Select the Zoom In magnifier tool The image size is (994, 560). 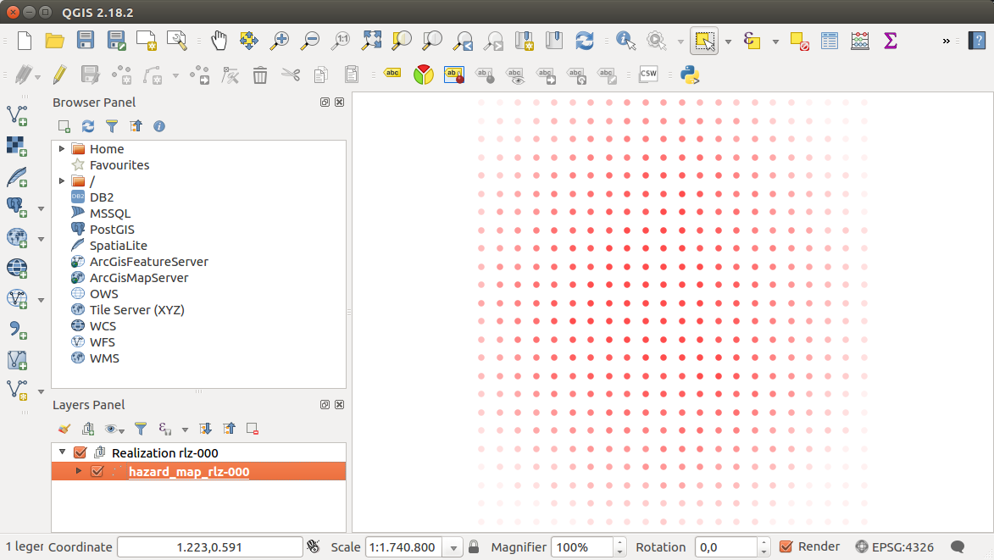(279, 40)
